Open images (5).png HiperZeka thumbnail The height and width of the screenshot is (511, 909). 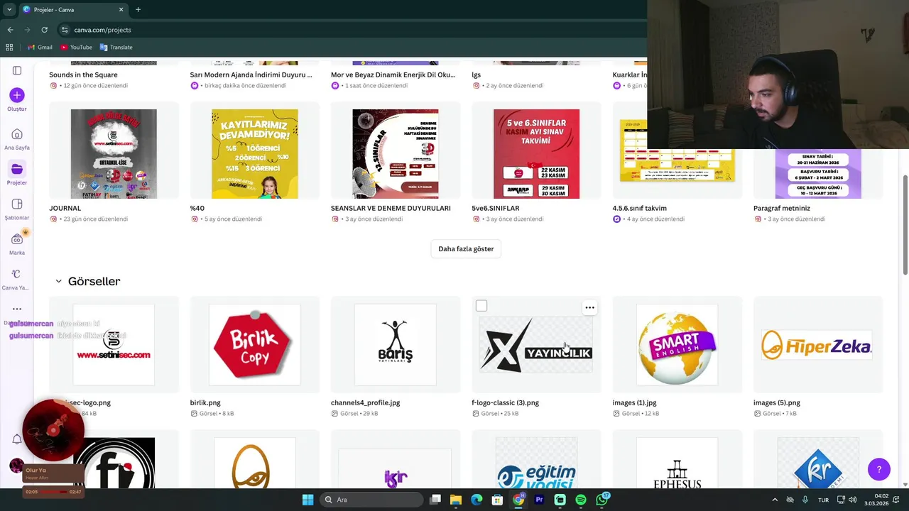pyautogui.click(x=817, y=344)
